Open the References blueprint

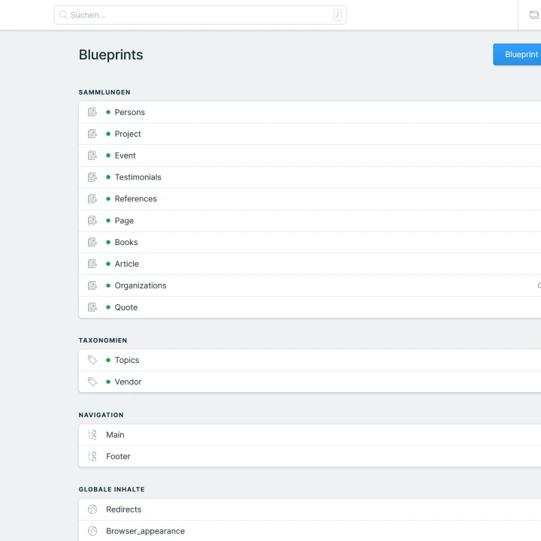(x=135, y=198)
